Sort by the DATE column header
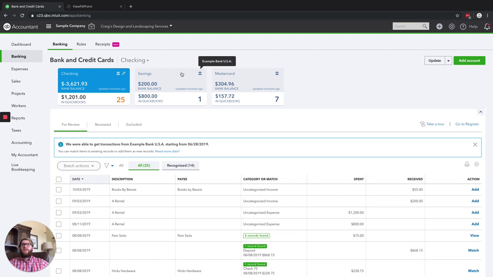Screen dimensions: 493x277 pos(77,179)
